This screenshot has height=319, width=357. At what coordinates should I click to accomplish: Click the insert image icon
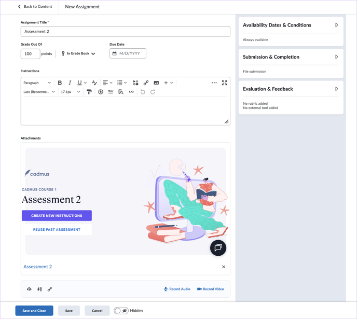(x=156, y=83)
